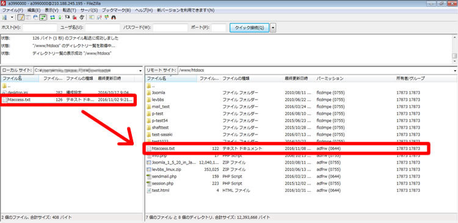The height and width of the screenshot is (223, 458).
Task: Sort remote files by ファイル名 column
Action: (171, 78)
